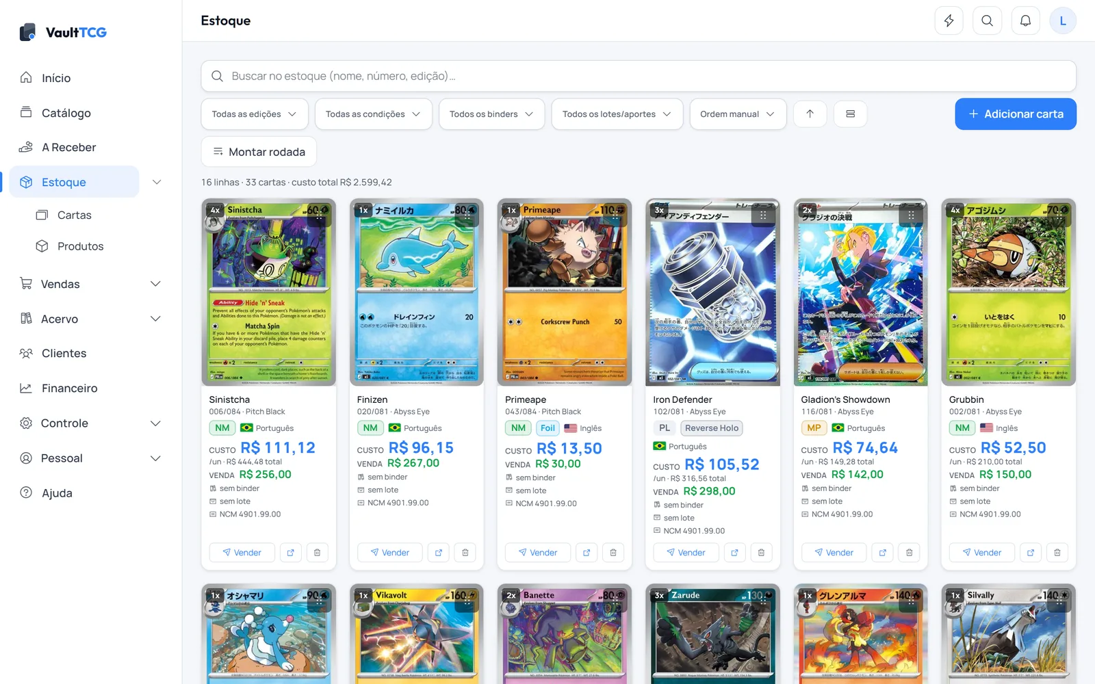Click Vender on the Sinistcha card
The image size is (1095, 684).
(242, 553)
